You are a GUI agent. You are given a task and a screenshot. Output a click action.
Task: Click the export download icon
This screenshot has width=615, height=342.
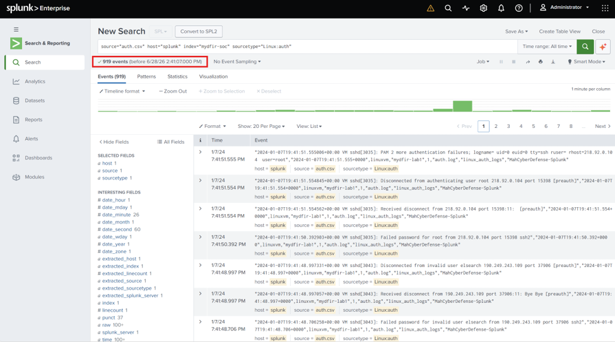coord(553,62)
